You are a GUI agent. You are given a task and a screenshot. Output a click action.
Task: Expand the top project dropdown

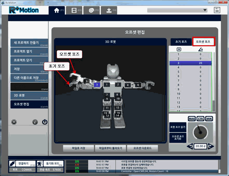click(205, 10)
